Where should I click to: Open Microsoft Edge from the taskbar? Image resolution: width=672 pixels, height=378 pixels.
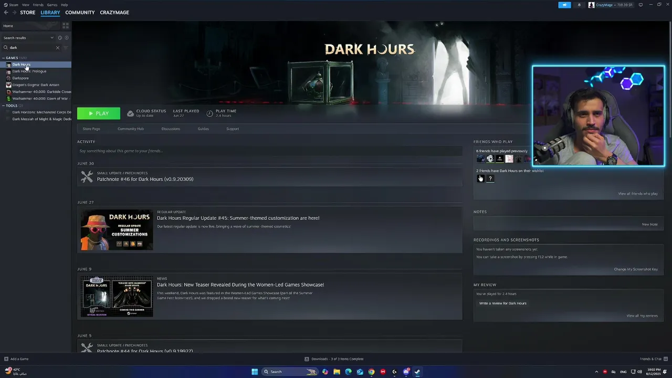pyautogui.click(x=348, y=372)
